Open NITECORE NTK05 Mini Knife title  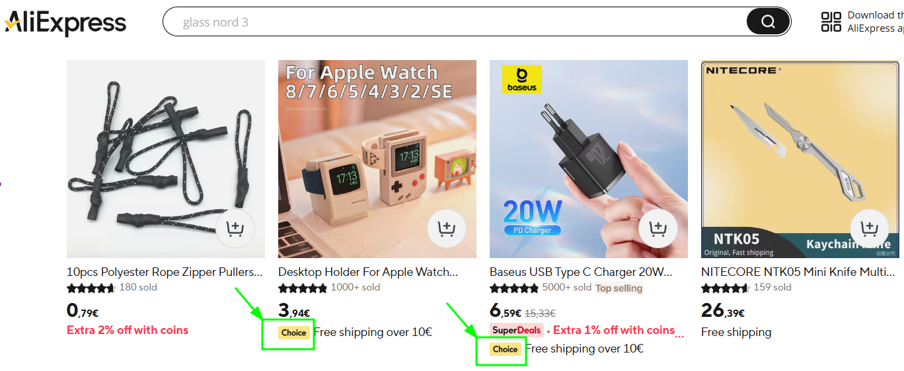click(798, 272)
